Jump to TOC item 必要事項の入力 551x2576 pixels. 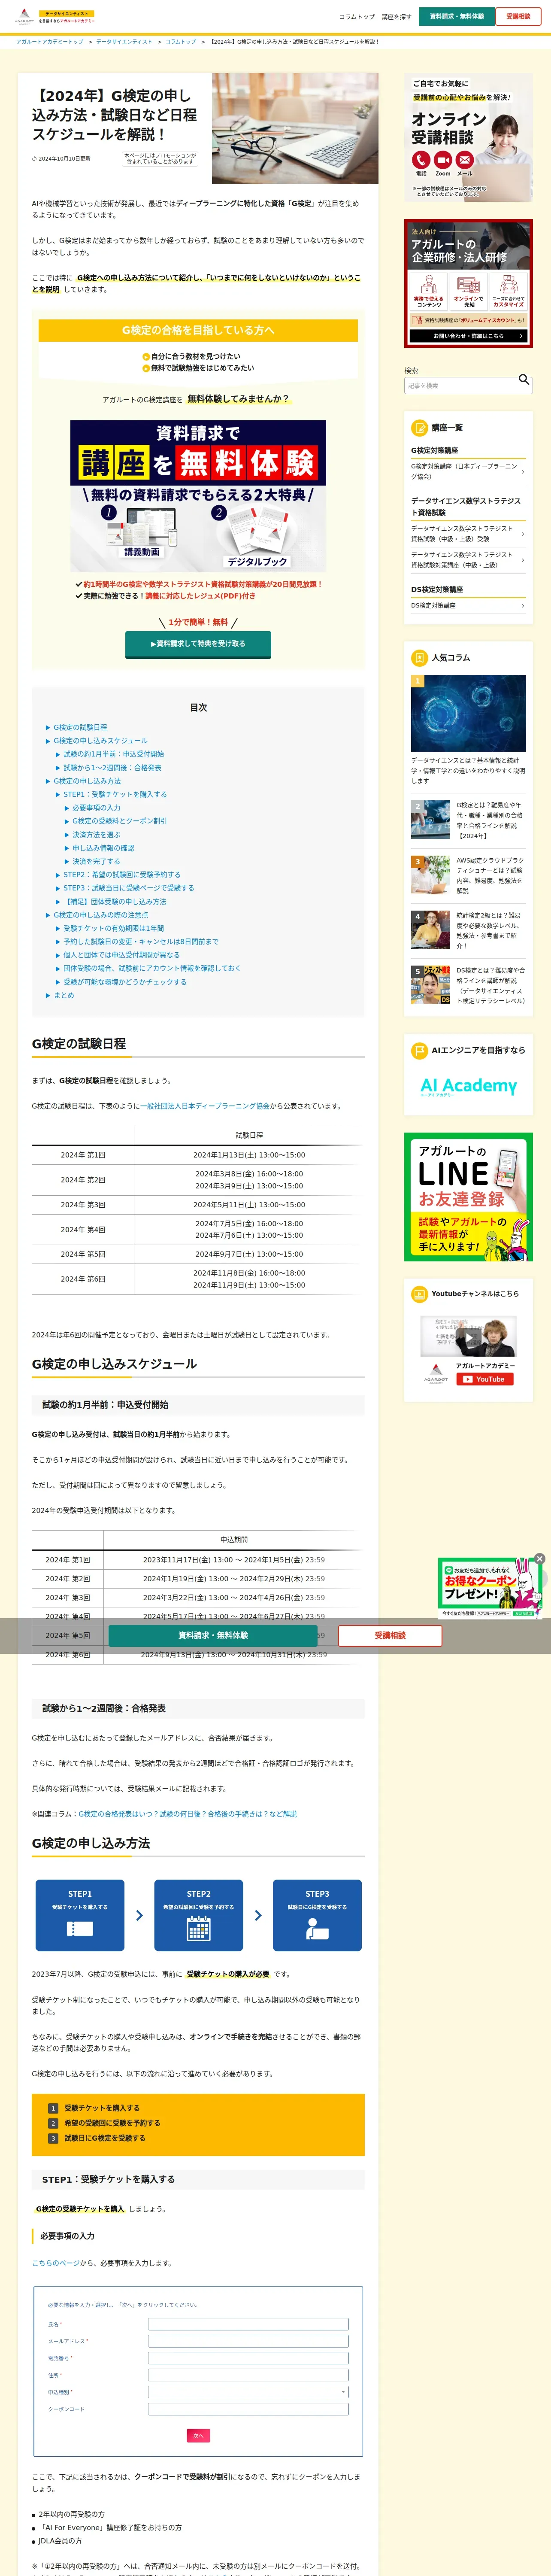point(96,808)
